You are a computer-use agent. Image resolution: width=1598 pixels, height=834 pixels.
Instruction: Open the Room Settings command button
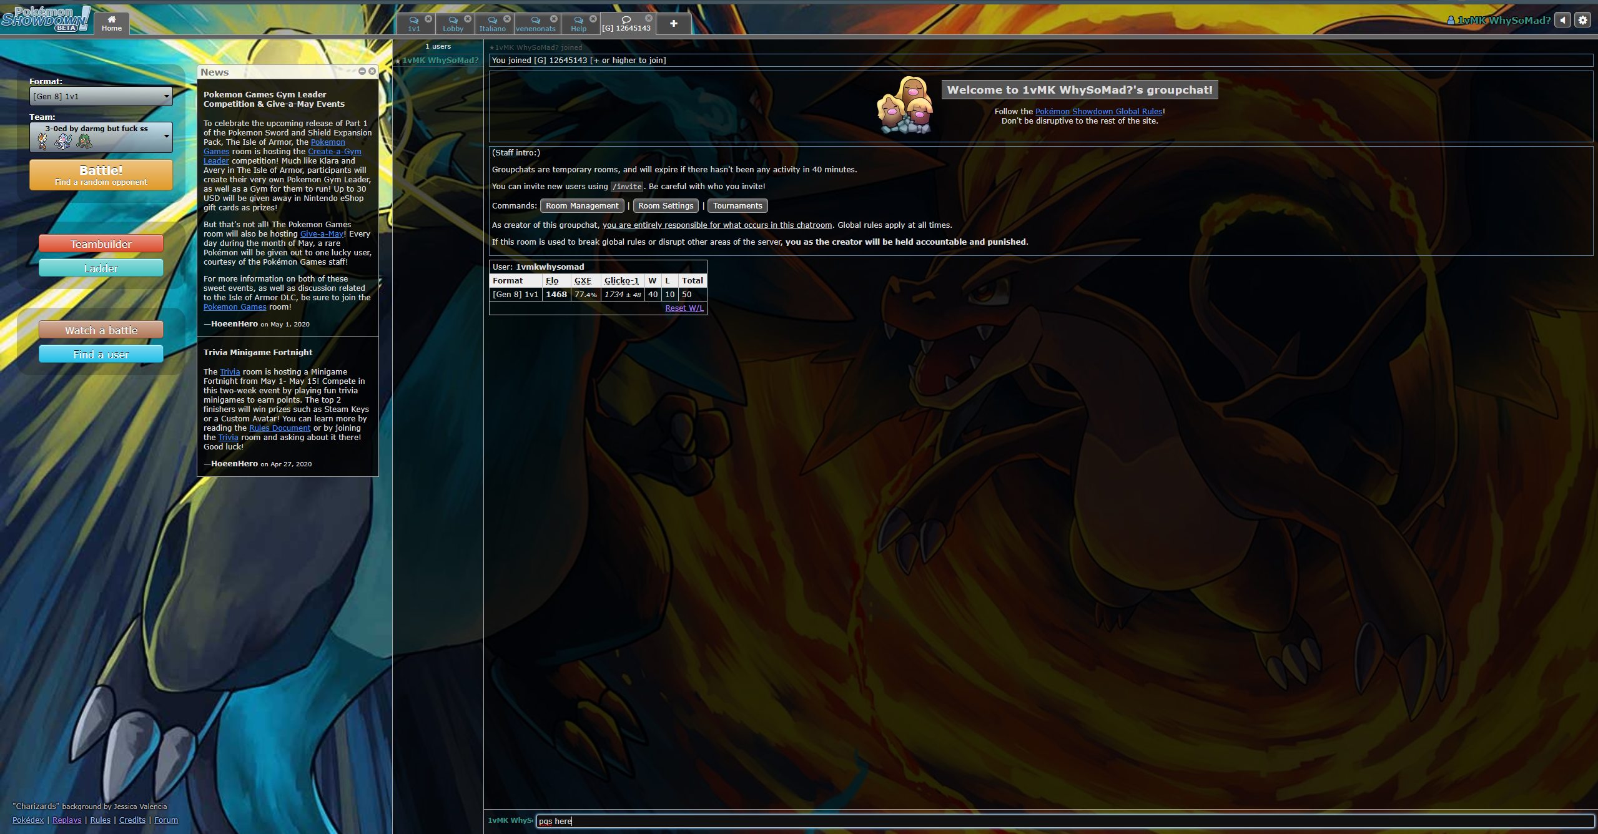point(666,205)
